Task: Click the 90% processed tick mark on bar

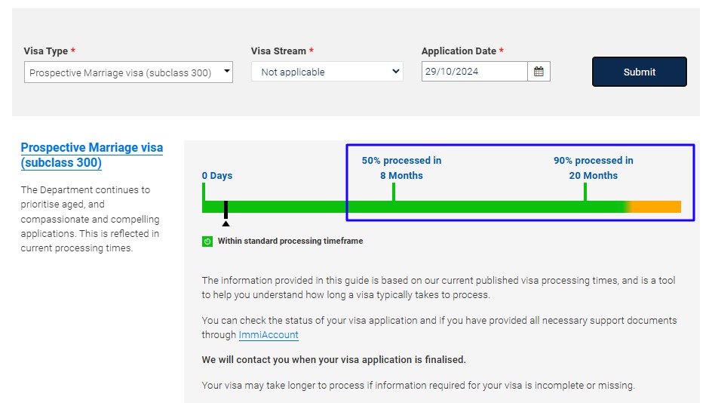Action: (585, 192)
